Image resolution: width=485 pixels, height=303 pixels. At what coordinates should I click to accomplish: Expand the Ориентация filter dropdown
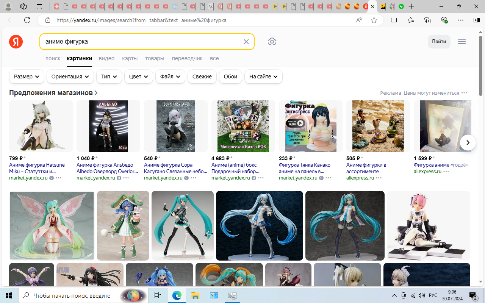70,77
